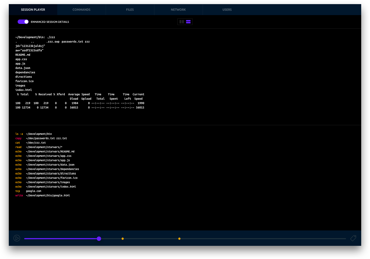Jump to first orange timeline marker
The image size is (370, 259).
pos(123,239)
